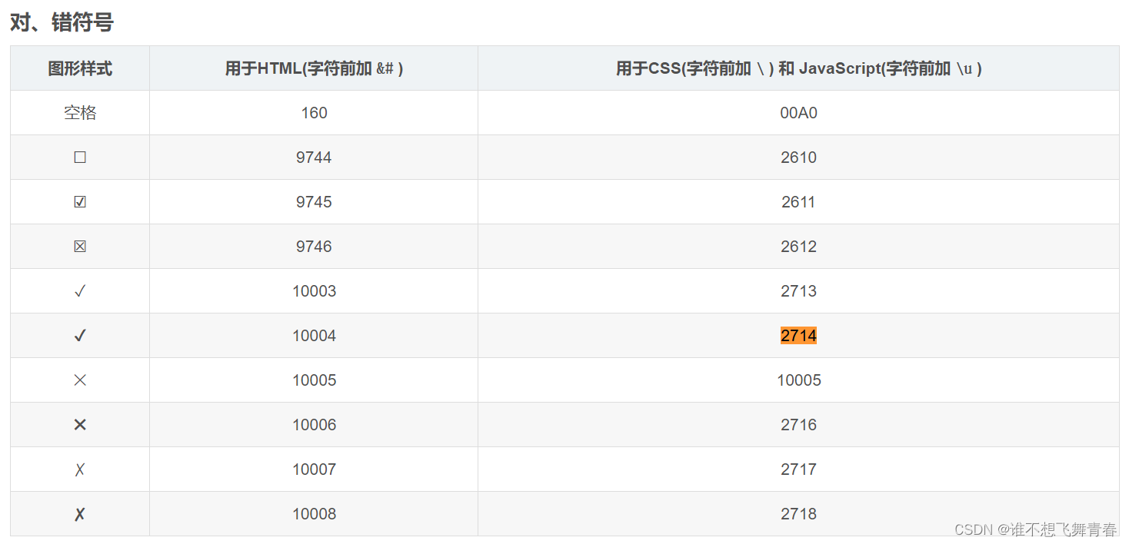The width and height of the screenshot is (1129, 544).
Task: Click the HTML code 10007
Action: point(314,469)
